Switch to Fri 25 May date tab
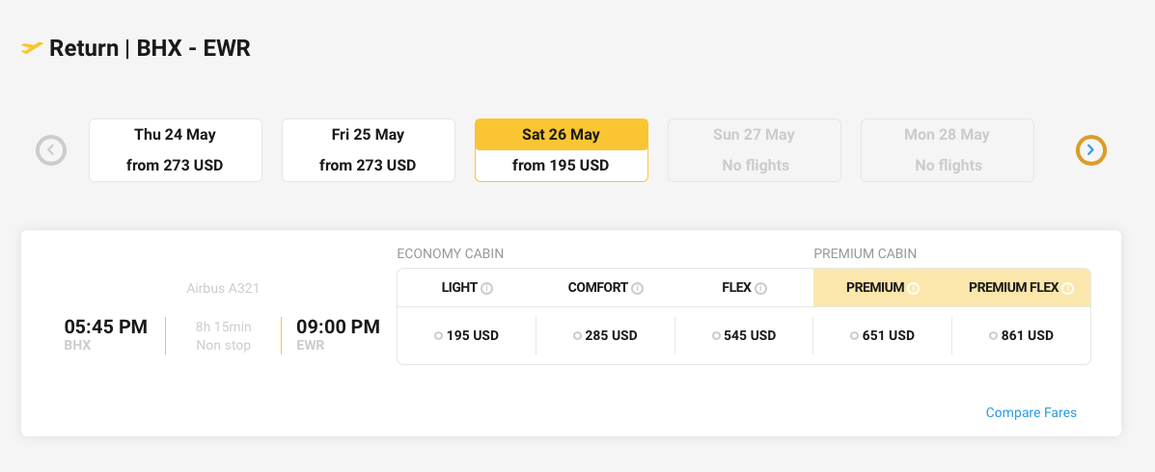Screen dimensions: 1155x472 pos(368,150)
